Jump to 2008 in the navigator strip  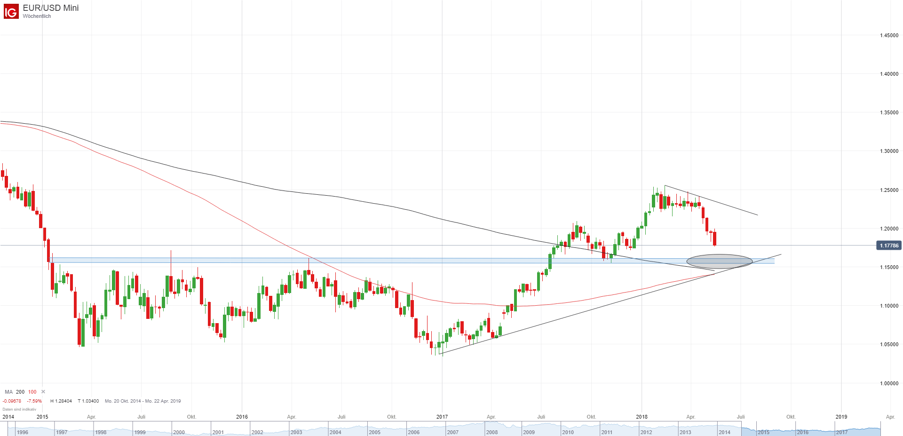coord(492,432)
